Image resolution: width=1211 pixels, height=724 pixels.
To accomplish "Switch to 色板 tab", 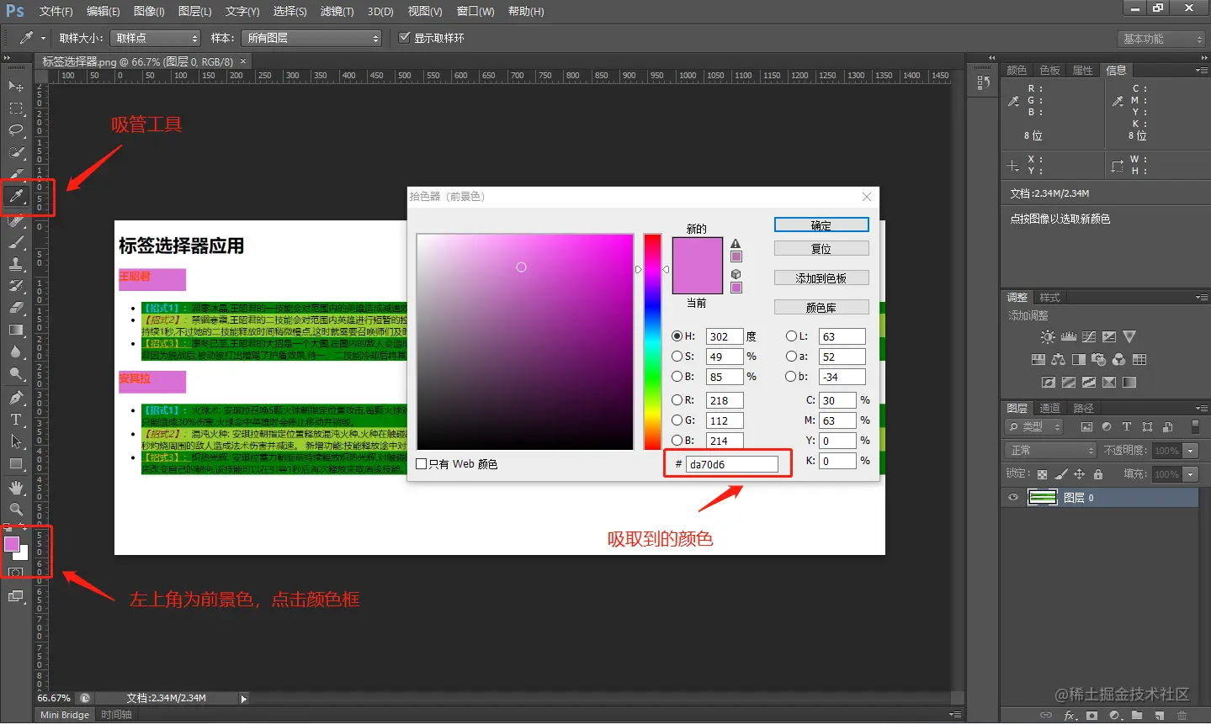I will tap(1049, 70).
